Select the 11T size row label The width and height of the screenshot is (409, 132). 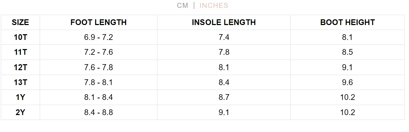[20, 52]
